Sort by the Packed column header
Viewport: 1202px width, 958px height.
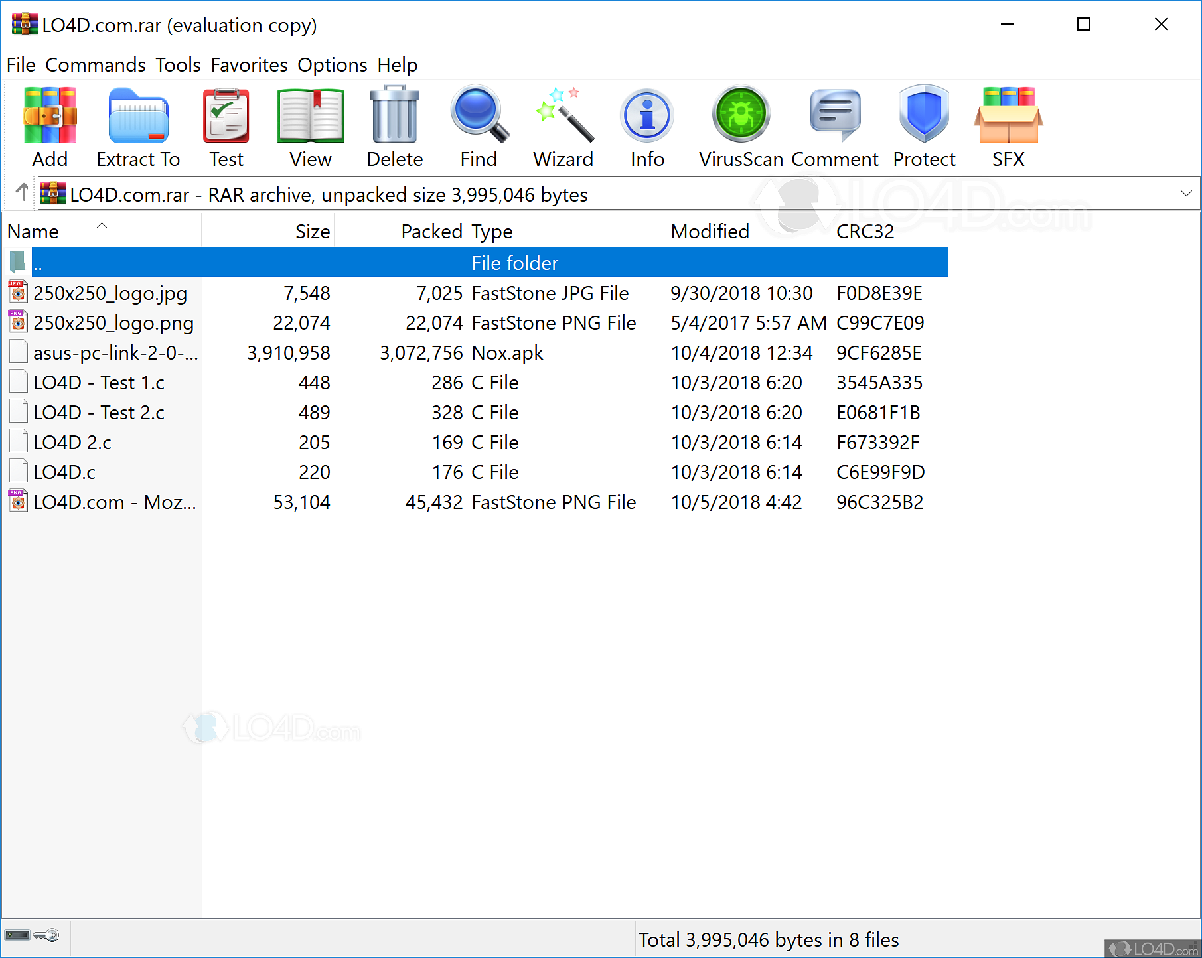click(x=431, y=232)
